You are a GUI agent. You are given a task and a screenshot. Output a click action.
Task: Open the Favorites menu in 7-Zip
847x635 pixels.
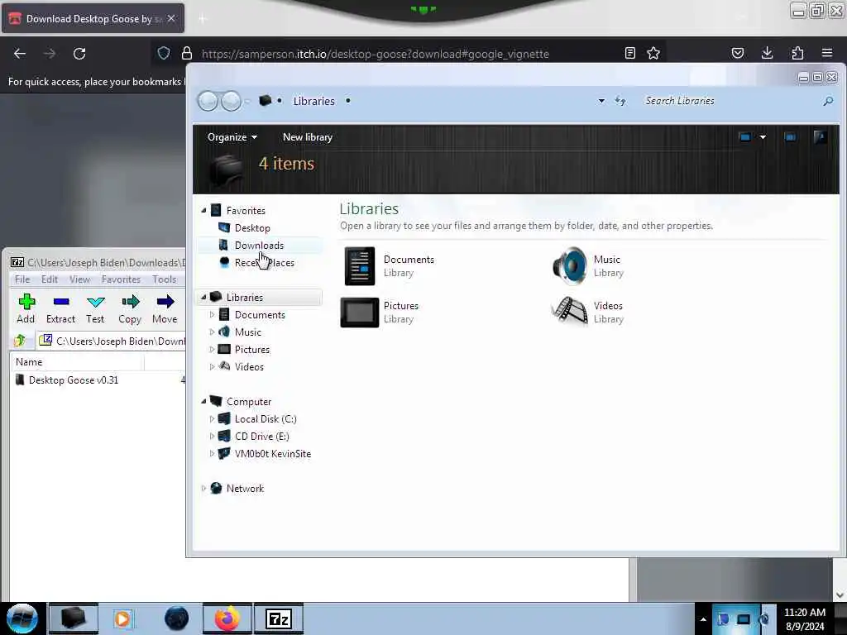click(121, 279)
